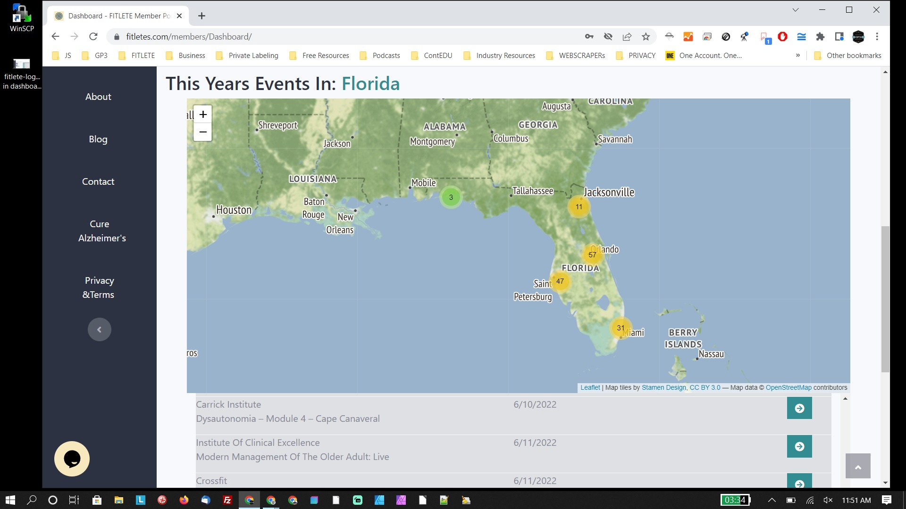Select the Jacksonville cluster marker 11
The image size is (906, 509).
579,207
